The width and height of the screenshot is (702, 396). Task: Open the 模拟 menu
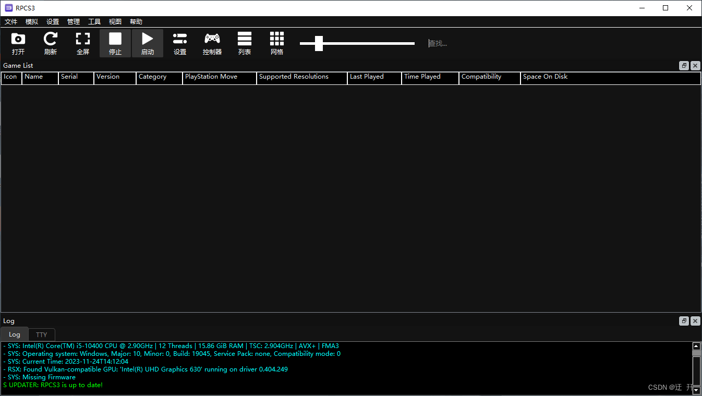(32, 22)
